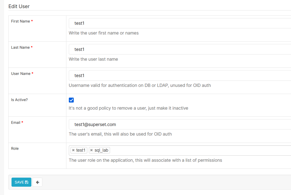Click the First Name label
This screenshot has width=291, height=195.
click(20, 21)
